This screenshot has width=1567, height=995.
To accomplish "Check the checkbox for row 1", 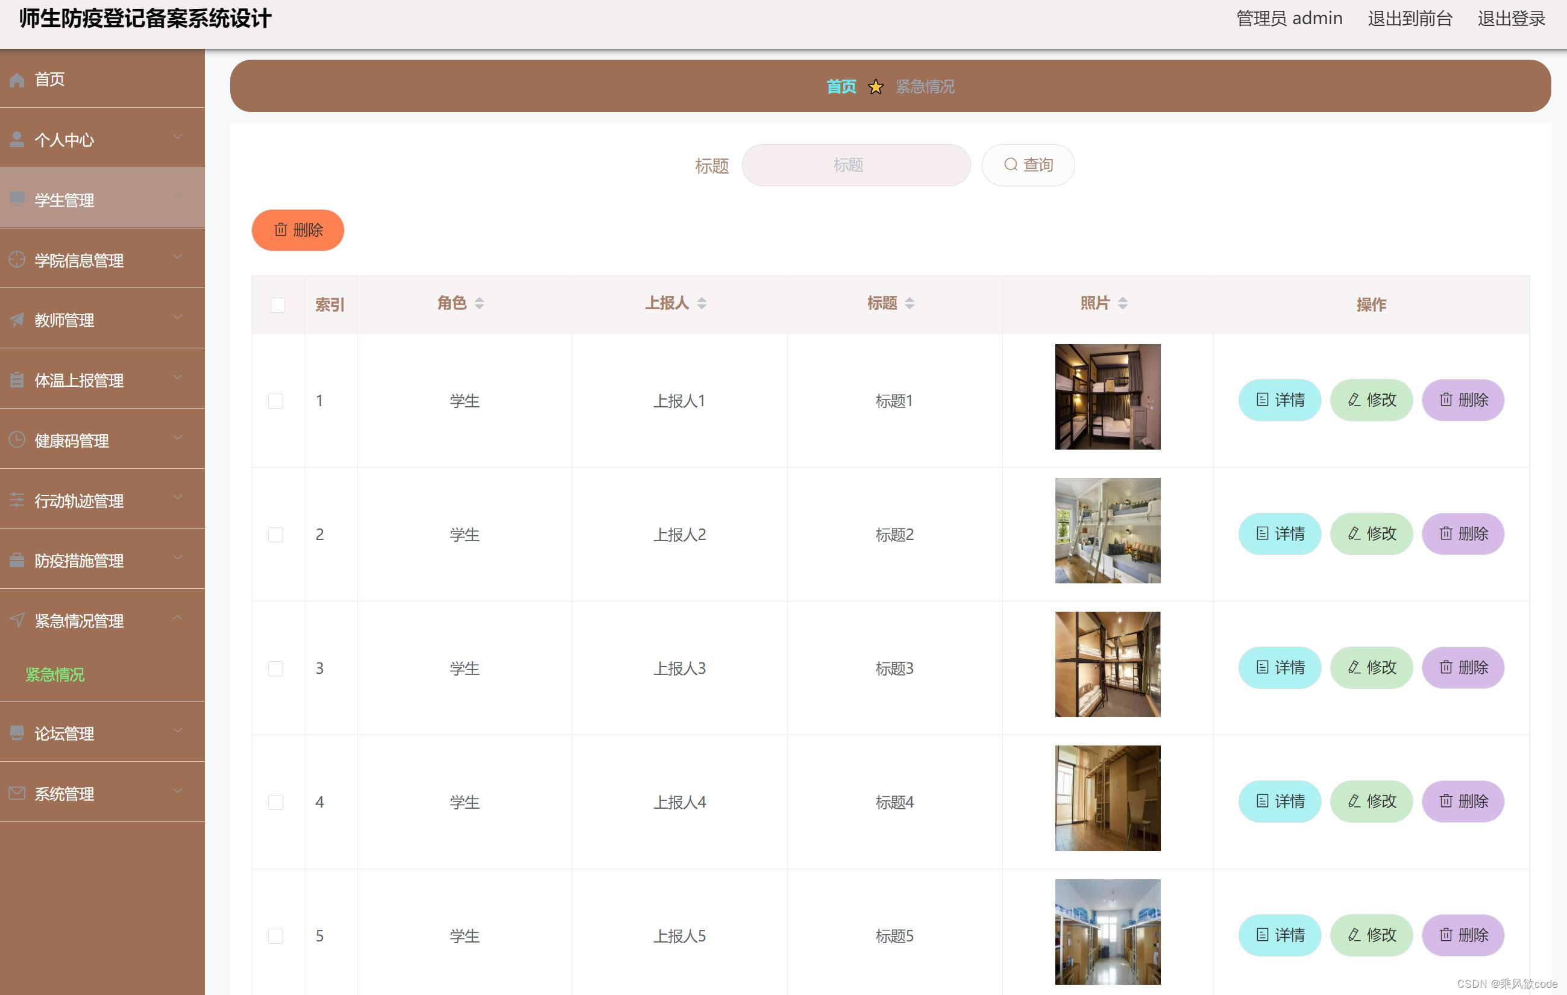I will (x=276, y=401).
